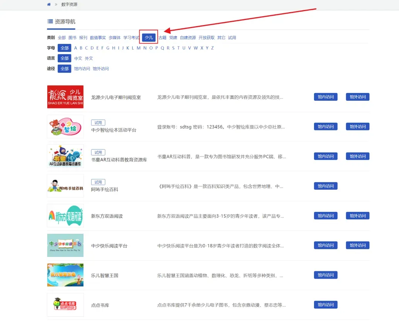
Task: Filter category by 数值事实
Action: [98, 38]
